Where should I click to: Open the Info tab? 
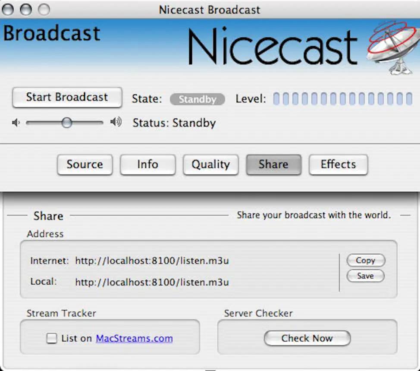click(x=147, y=164)
